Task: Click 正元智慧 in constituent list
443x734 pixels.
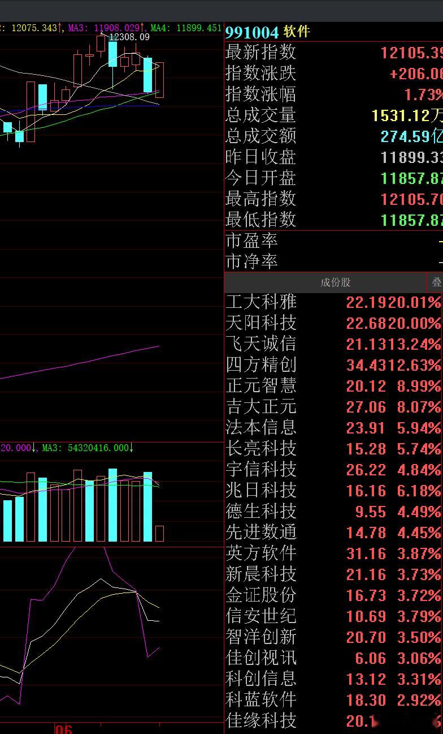Action: (x=333, y=386)
